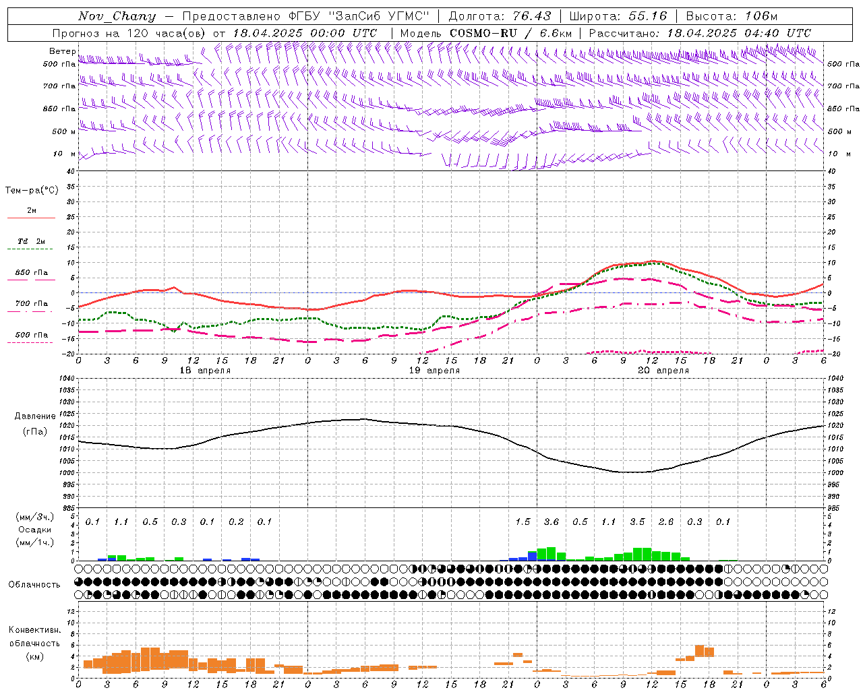Click the 'Облачность' cloudiness label
The image size is (863, 690).
click(x=34, y=585)
